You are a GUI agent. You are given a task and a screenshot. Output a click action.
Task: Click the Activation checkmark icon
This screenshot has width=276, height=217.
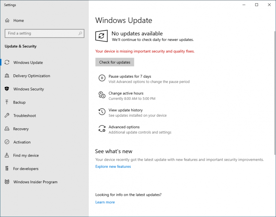click(x=7, y=142)
